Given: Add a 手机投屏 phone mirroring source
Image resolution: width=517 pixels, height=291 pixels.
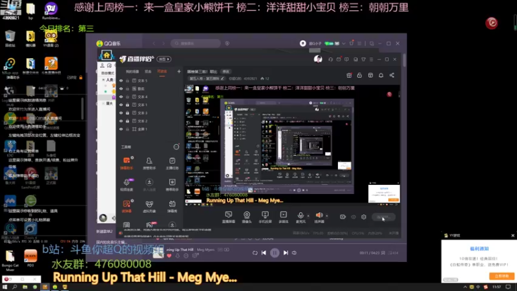Looking at the screenshot, I should point(265,217).
